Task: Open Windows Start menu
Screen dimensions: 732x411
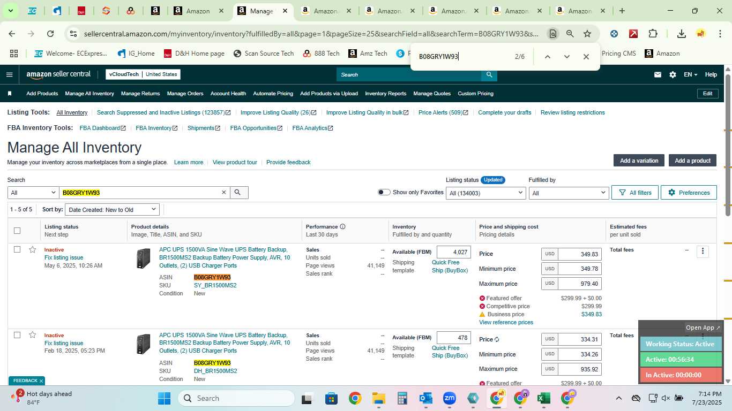Action: [164, 398]
